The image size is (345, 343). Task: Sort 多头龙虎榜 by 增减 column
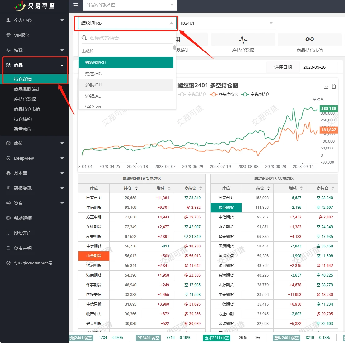pos(169,188)
